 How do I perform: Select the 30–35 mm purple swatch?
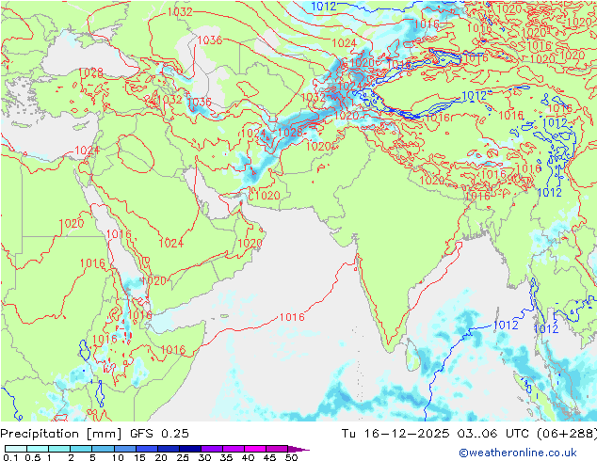211,449
